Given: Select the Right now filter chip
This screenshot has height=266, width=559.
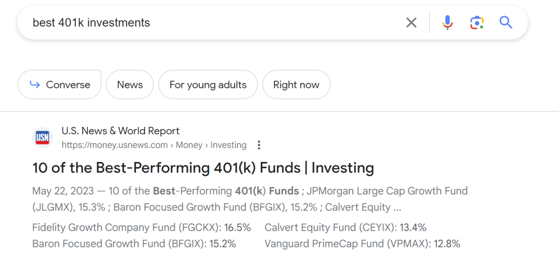Looking at the screenshot, I should 296,85.
